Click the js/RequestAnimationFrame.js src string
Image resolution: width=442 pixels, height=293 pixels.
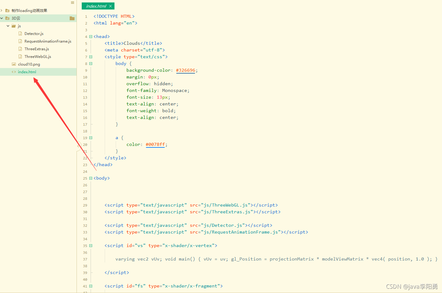(x=241, y=232)
